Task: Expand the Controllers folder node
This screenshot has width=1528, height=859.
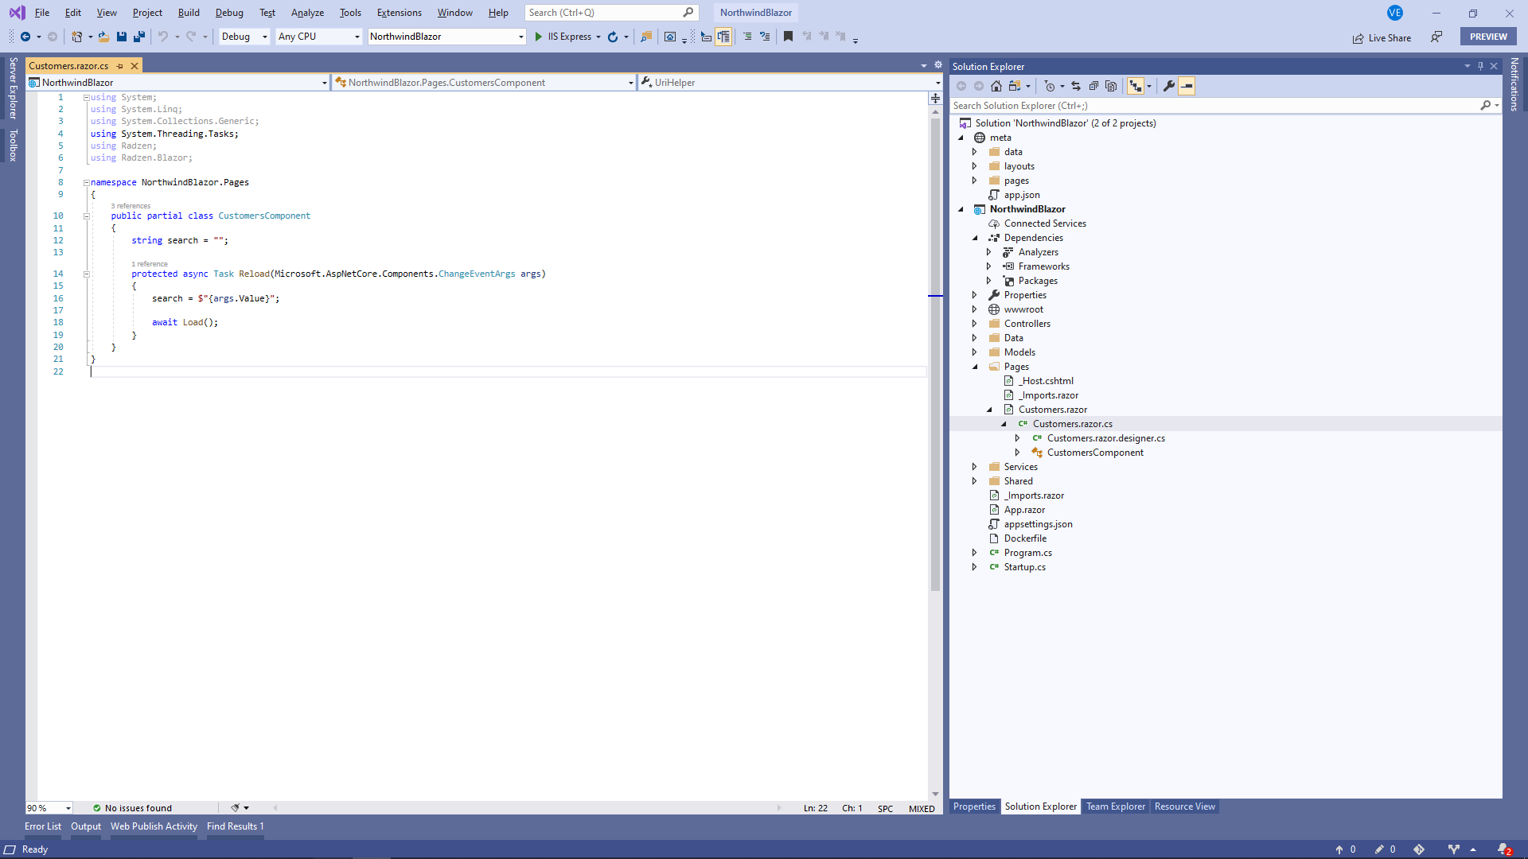Action: click(974, 324)
